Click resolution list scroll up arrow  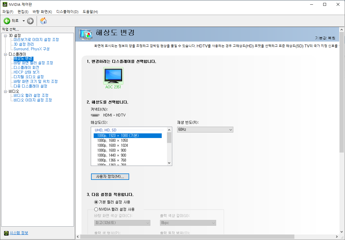(169, 130)
